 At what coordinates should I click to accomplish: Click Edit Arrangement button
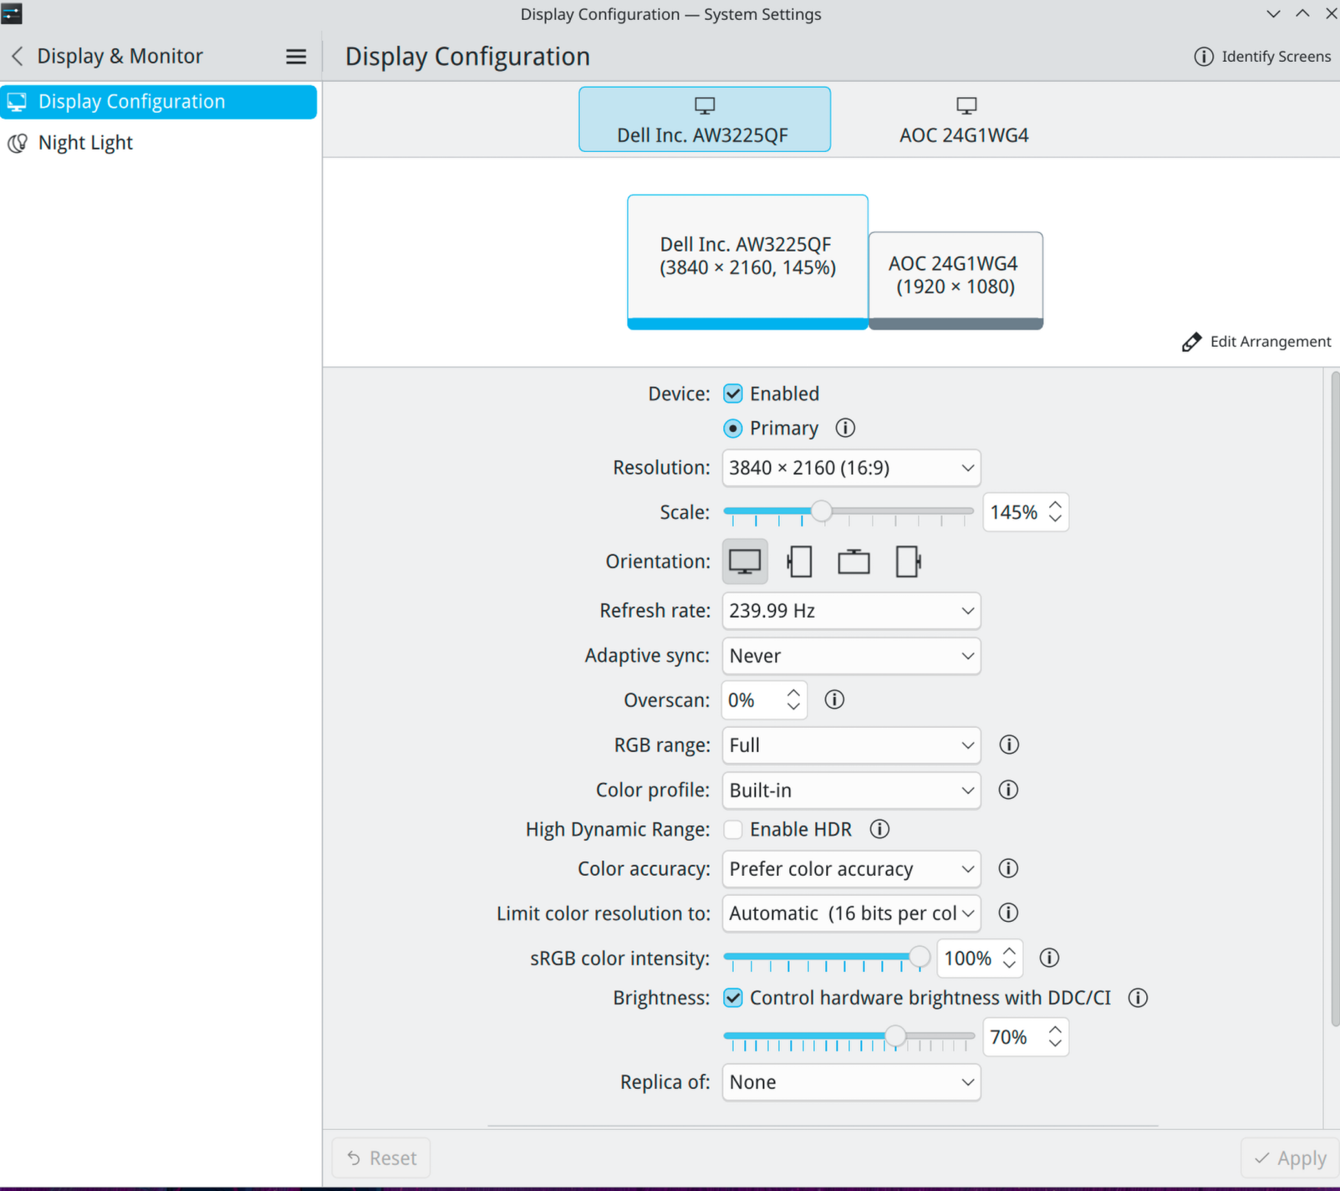[x=1256, y=342]
